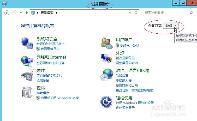This screenshot has width=197, height=121.
Task: Click the 添加设备 link
Action: tap(43, 80)
